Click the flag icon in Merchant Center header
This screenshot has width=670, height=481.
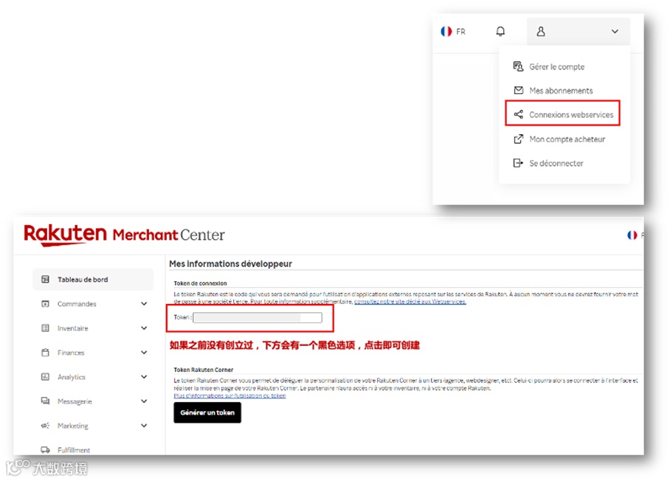(x=632, y=235)
